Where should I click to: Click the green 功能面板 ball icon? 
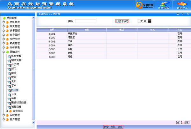[x=4, y=18]
